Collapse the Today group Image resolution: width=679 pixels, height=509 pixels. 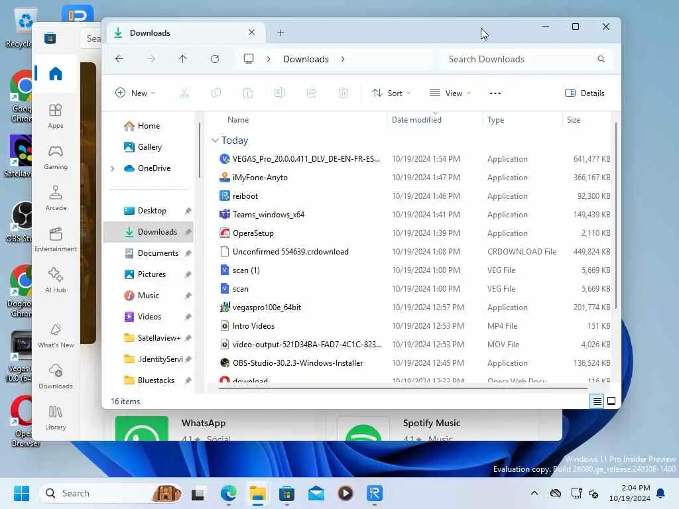(216, 141)
